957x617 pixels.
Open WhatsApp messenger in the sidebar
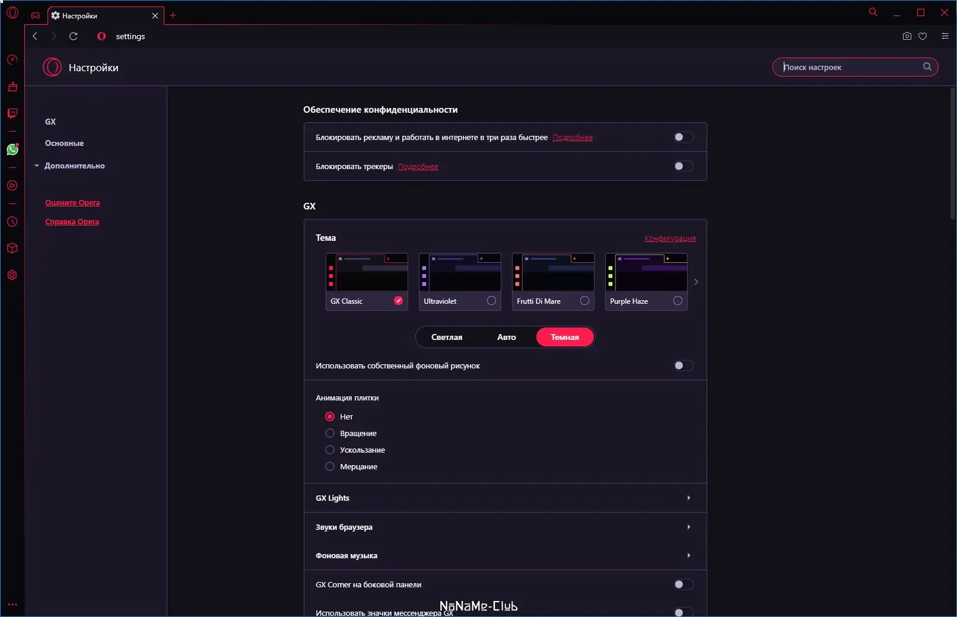[12, 150]
